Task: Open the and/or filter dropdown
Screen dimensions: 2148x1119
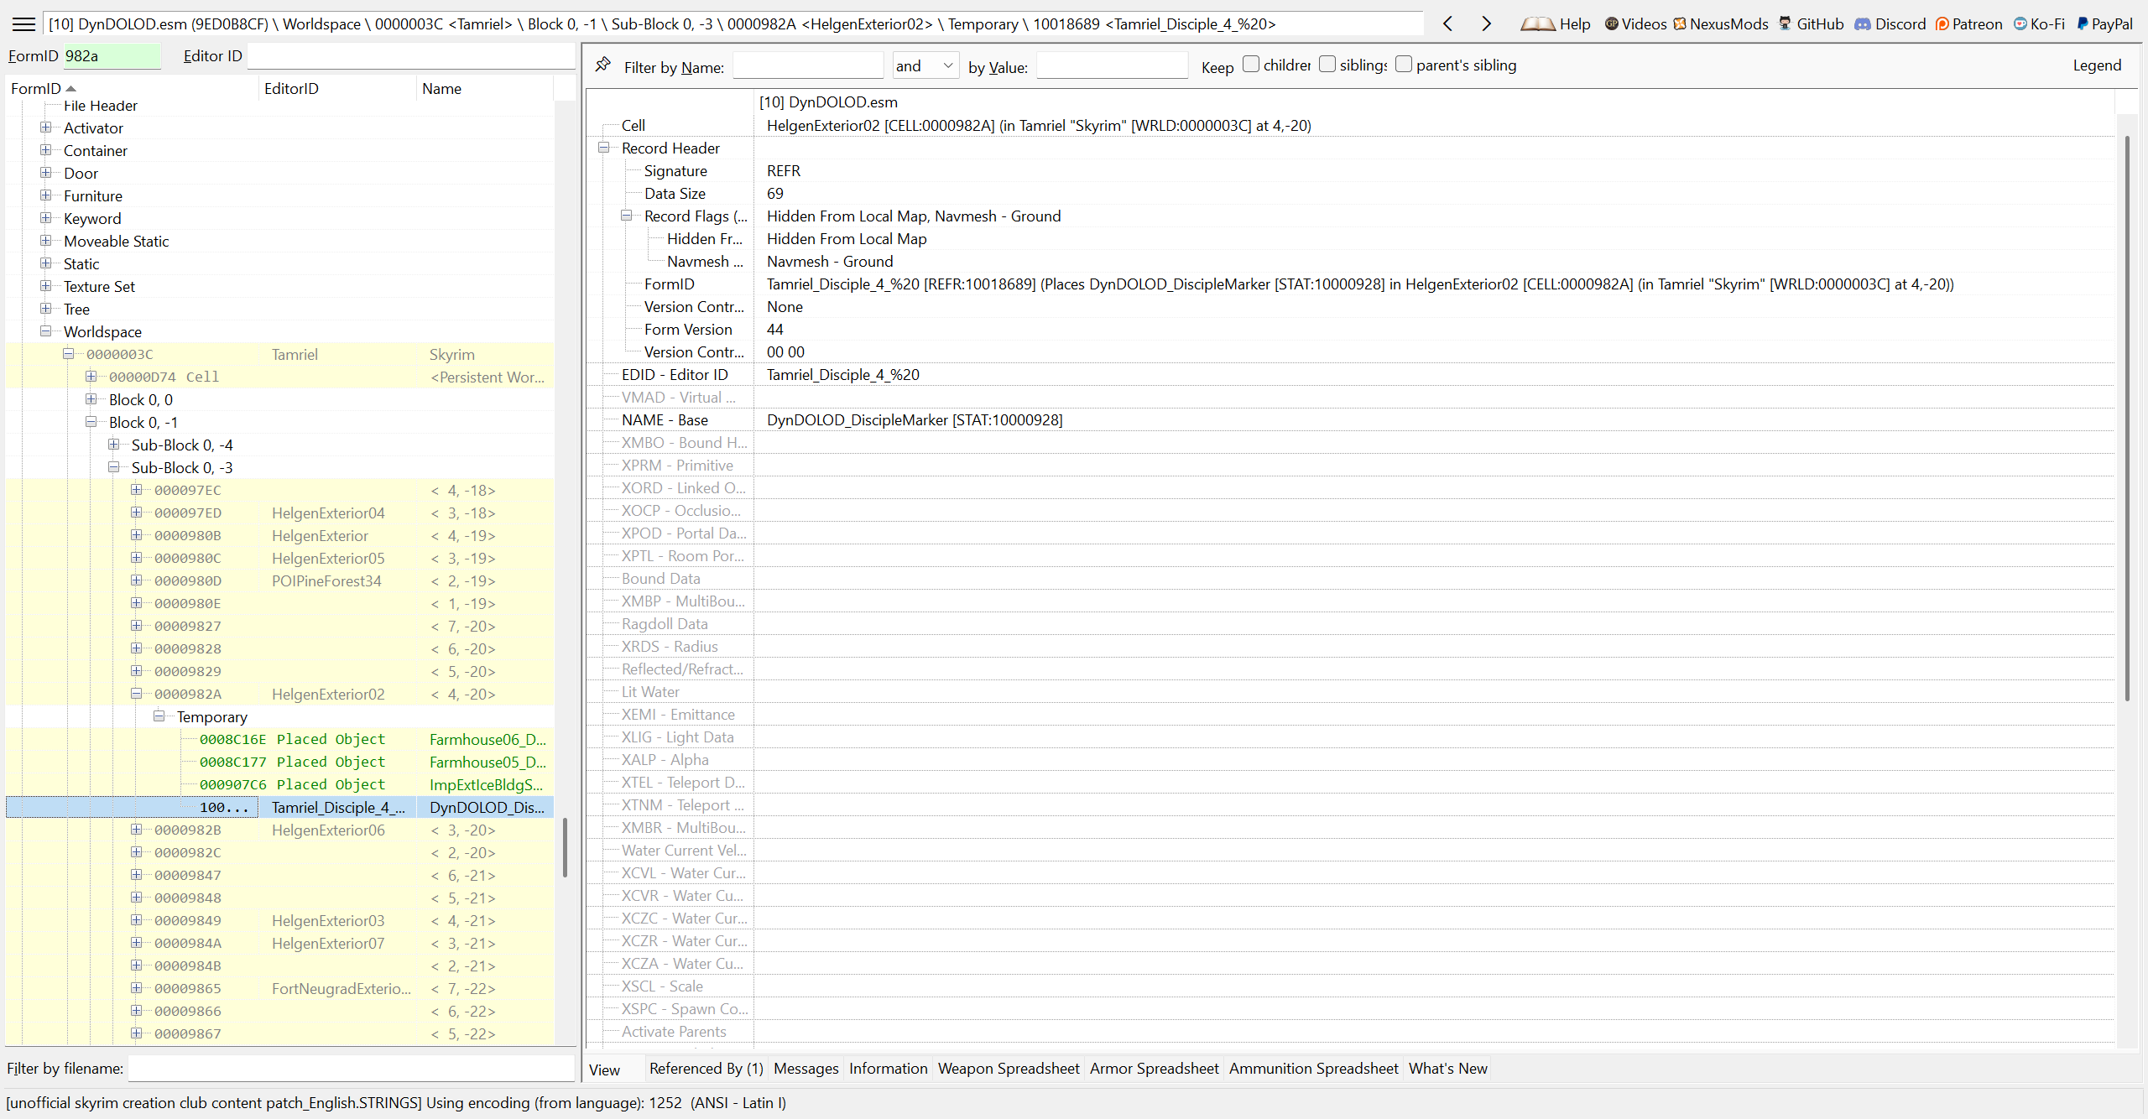Action: (x=925, y=65)
